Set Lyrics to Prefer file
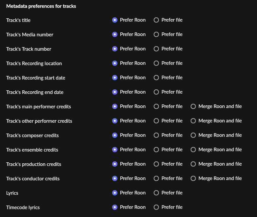The height and width of the screenshot is (217, 257). point(156,193)
